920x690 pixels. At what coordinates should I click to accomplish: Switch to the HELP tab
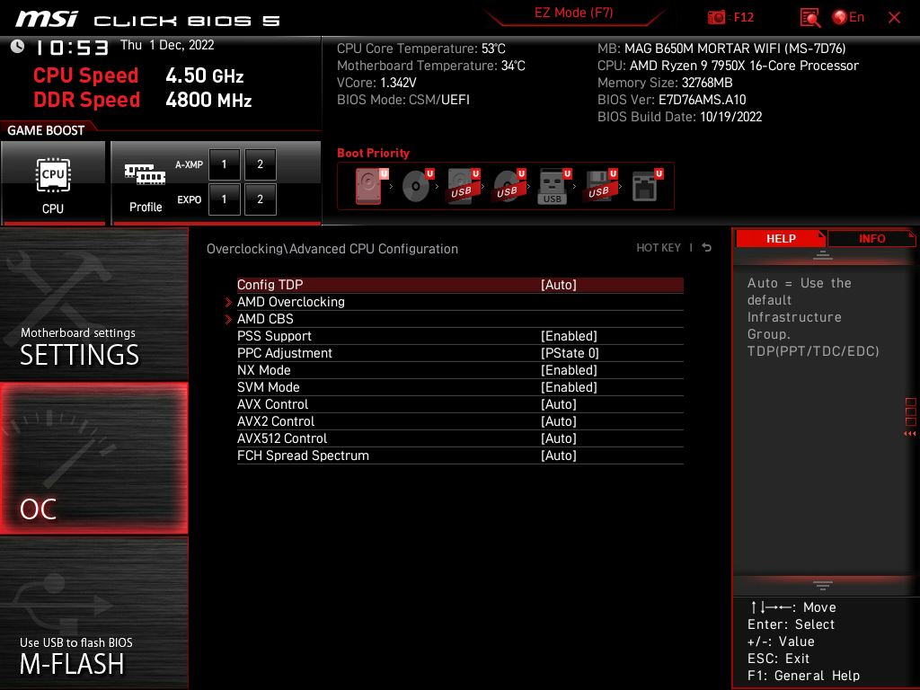781,239
